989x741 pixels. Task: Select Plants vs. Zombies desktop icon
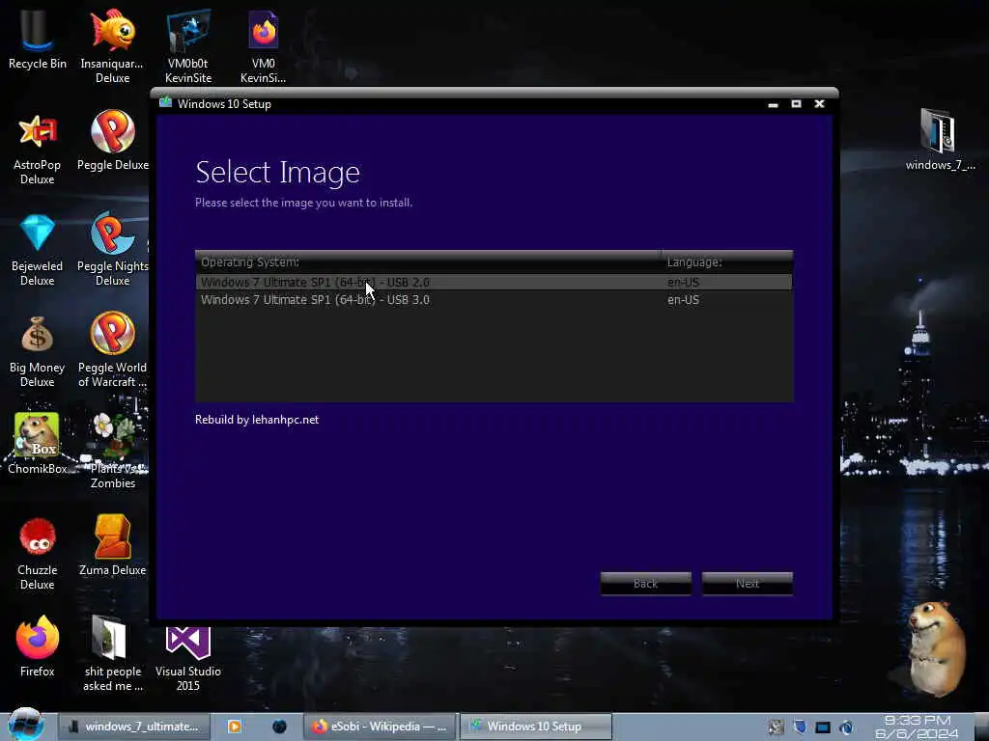(x=113, y=452)
